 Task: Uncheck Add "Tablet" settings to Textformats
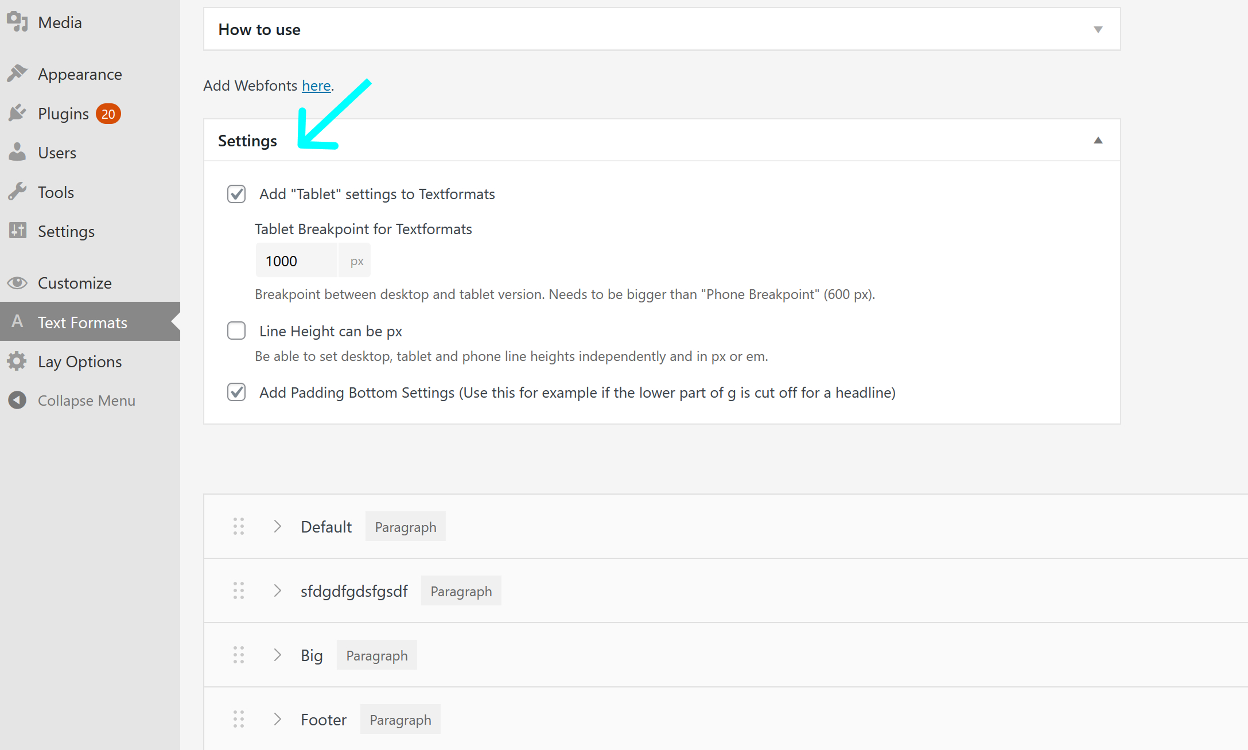tap(236, 194)
